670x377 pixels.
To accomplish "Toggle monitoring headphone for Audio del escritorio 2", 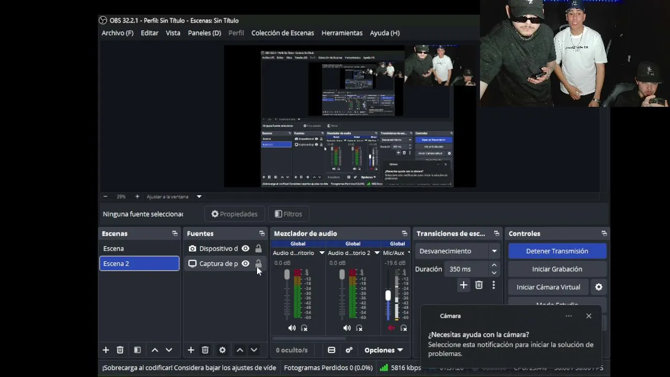I will (359, 328).
